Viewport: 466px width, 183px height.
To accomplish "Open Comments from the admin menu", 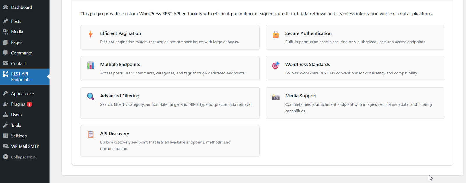I will [x=24, y=53].
